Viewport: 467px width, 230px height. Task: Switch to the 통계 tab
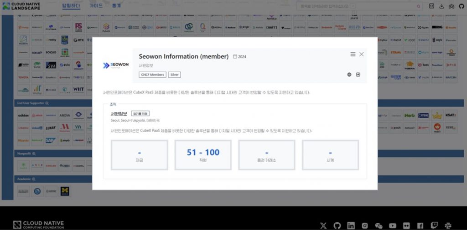tap(116, 5)
